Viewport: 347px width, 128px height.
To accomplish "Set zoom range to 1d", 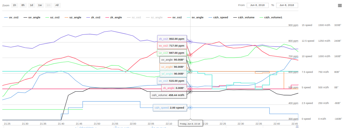I will 32,5.
